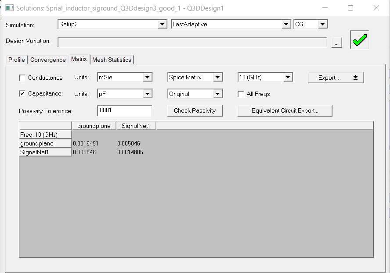Click the Export button

coord(336,78)
